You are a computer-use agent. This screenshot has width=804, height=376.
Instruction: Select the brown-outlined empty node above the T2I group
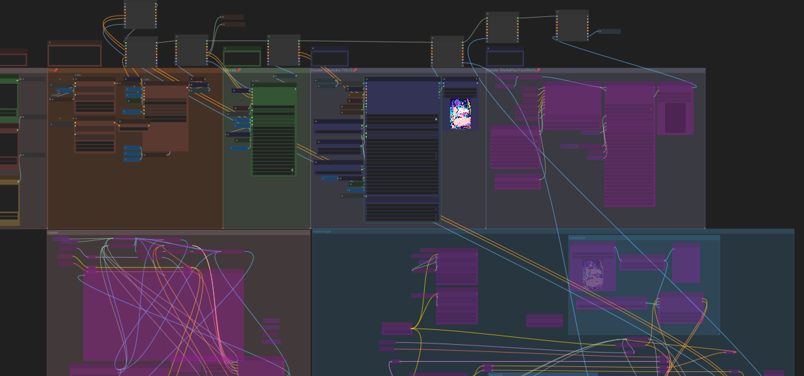tap(74, 54)
